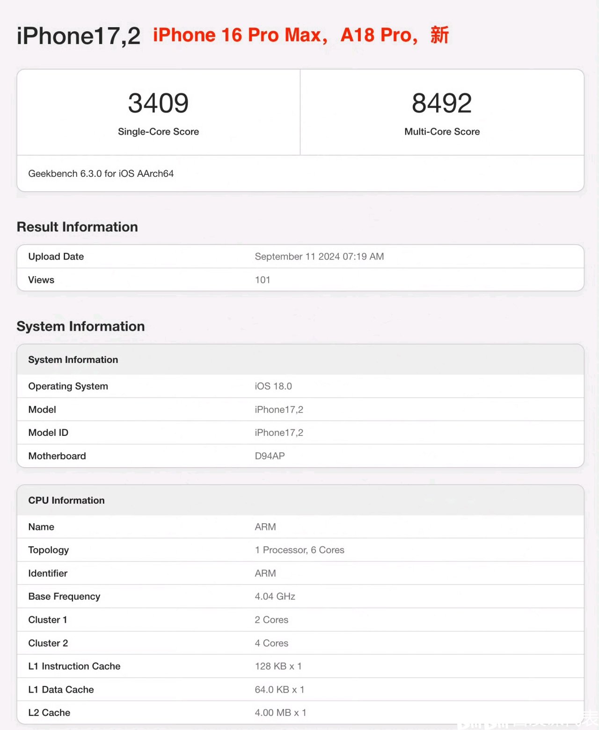Select the Views label
The image size is (599, 730).
[x=41, y=280]
